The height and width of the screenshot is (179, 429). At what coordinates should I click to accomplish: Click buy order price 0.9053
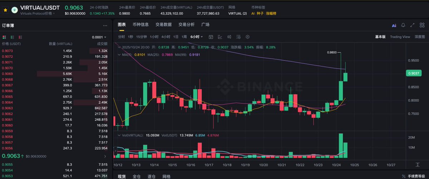click(x=7, y=176)
